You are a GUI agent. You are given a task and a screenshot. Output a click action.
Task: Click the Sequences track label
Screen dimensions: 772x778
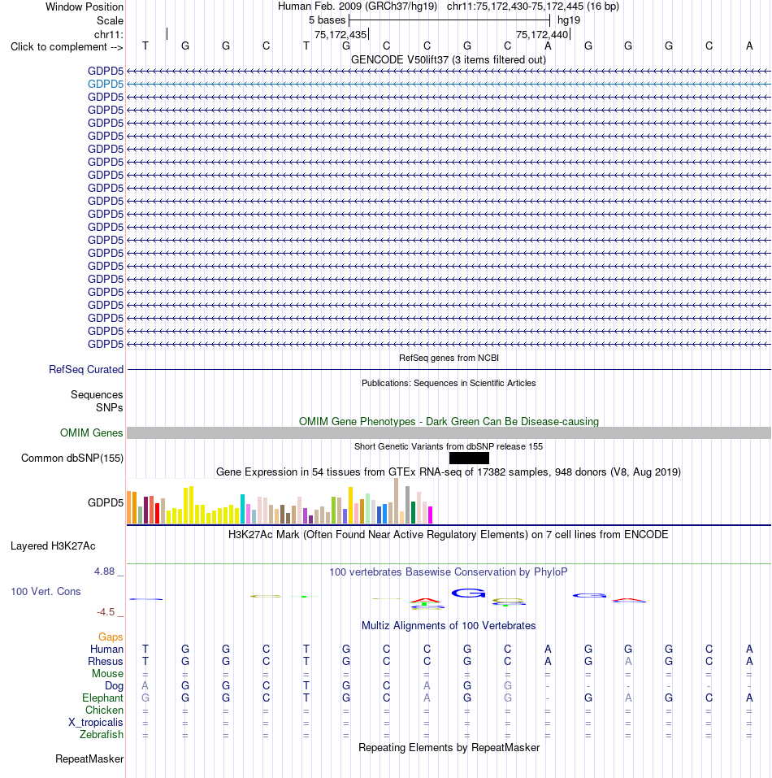click(x=97, y=395)
